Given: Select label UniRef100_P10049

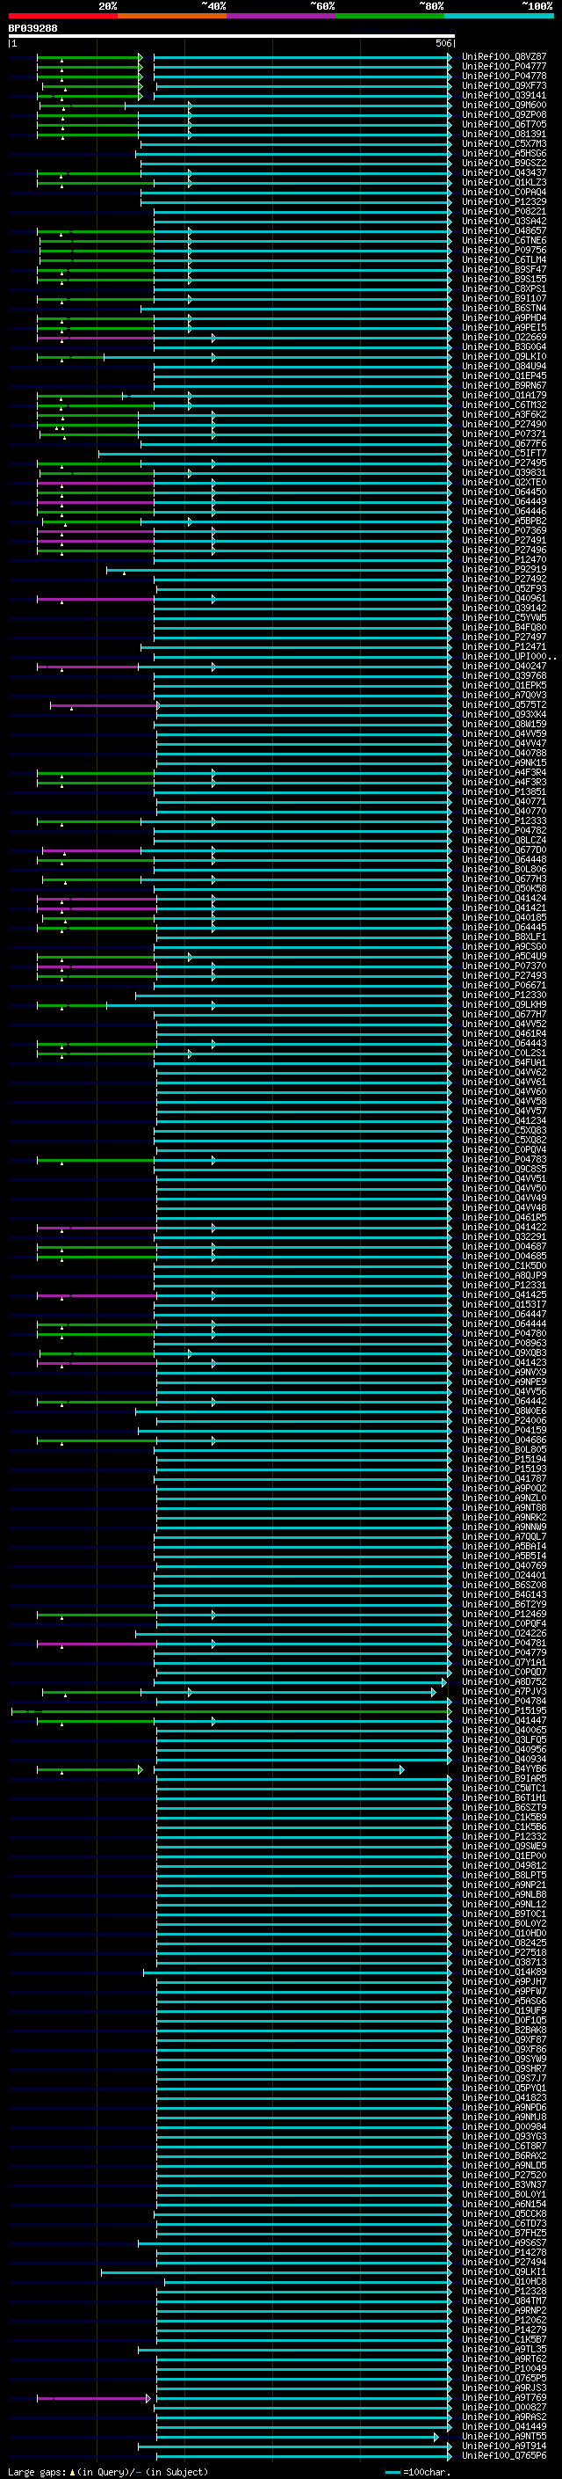Looking at the screenshot, I should [504, 2367].
